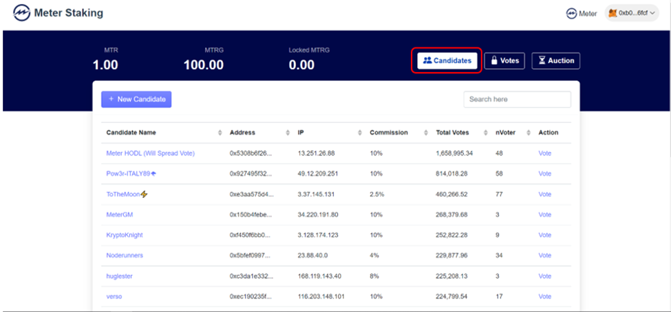The height and width of the screenshot is (312, 671).
Task: Click IP 49.12.209.251
Action: coord(318,173)
